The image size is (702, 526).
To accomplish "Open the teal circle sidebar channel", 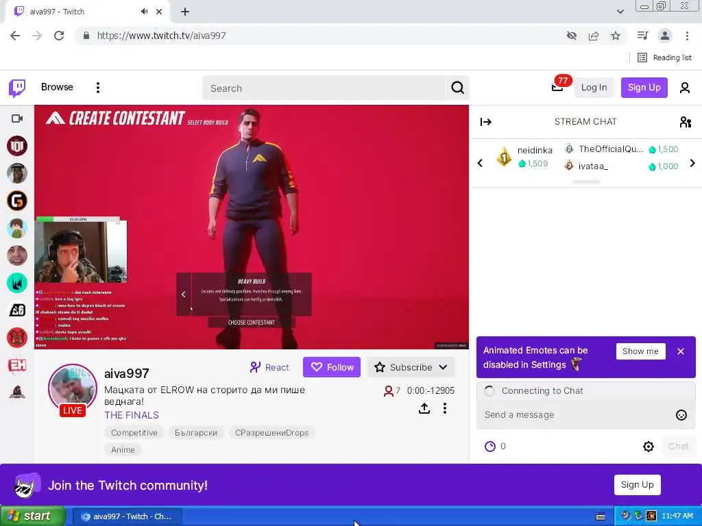I will point(17,283).
